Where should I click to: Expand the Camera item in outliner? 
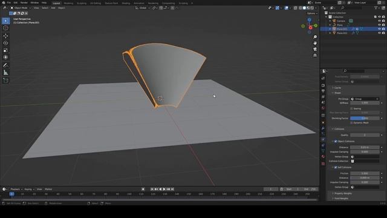(x=330, y=21)
